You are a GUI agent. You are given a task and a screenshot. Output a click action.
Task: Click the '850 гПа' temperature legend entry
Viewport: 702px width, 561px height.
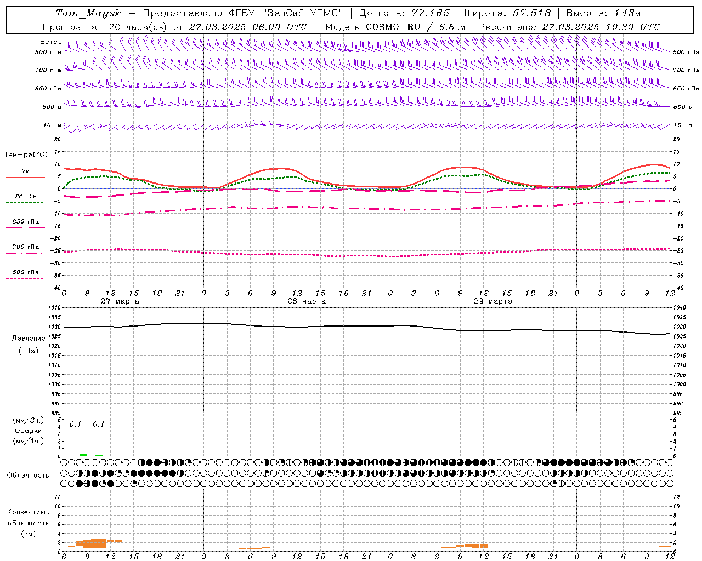pos(26,221)
